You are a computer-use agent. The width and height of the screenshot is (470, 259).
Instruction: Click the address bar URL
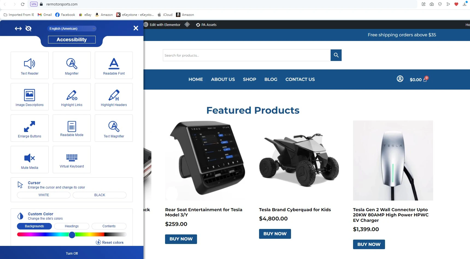pyautogui.click(x=62, y=4)
